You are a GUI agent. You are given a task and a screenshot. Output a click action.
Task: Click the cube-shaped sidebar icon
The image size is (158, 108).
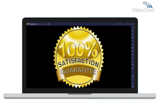point(133,65)
